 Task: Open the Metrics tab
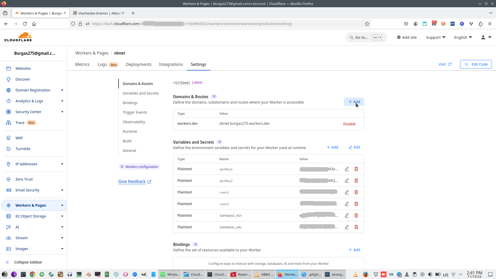[82, 64]
